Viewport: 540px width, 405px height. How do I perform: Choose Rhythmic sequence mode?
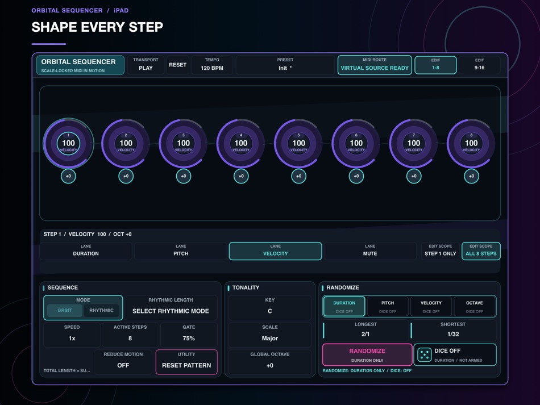101,310
